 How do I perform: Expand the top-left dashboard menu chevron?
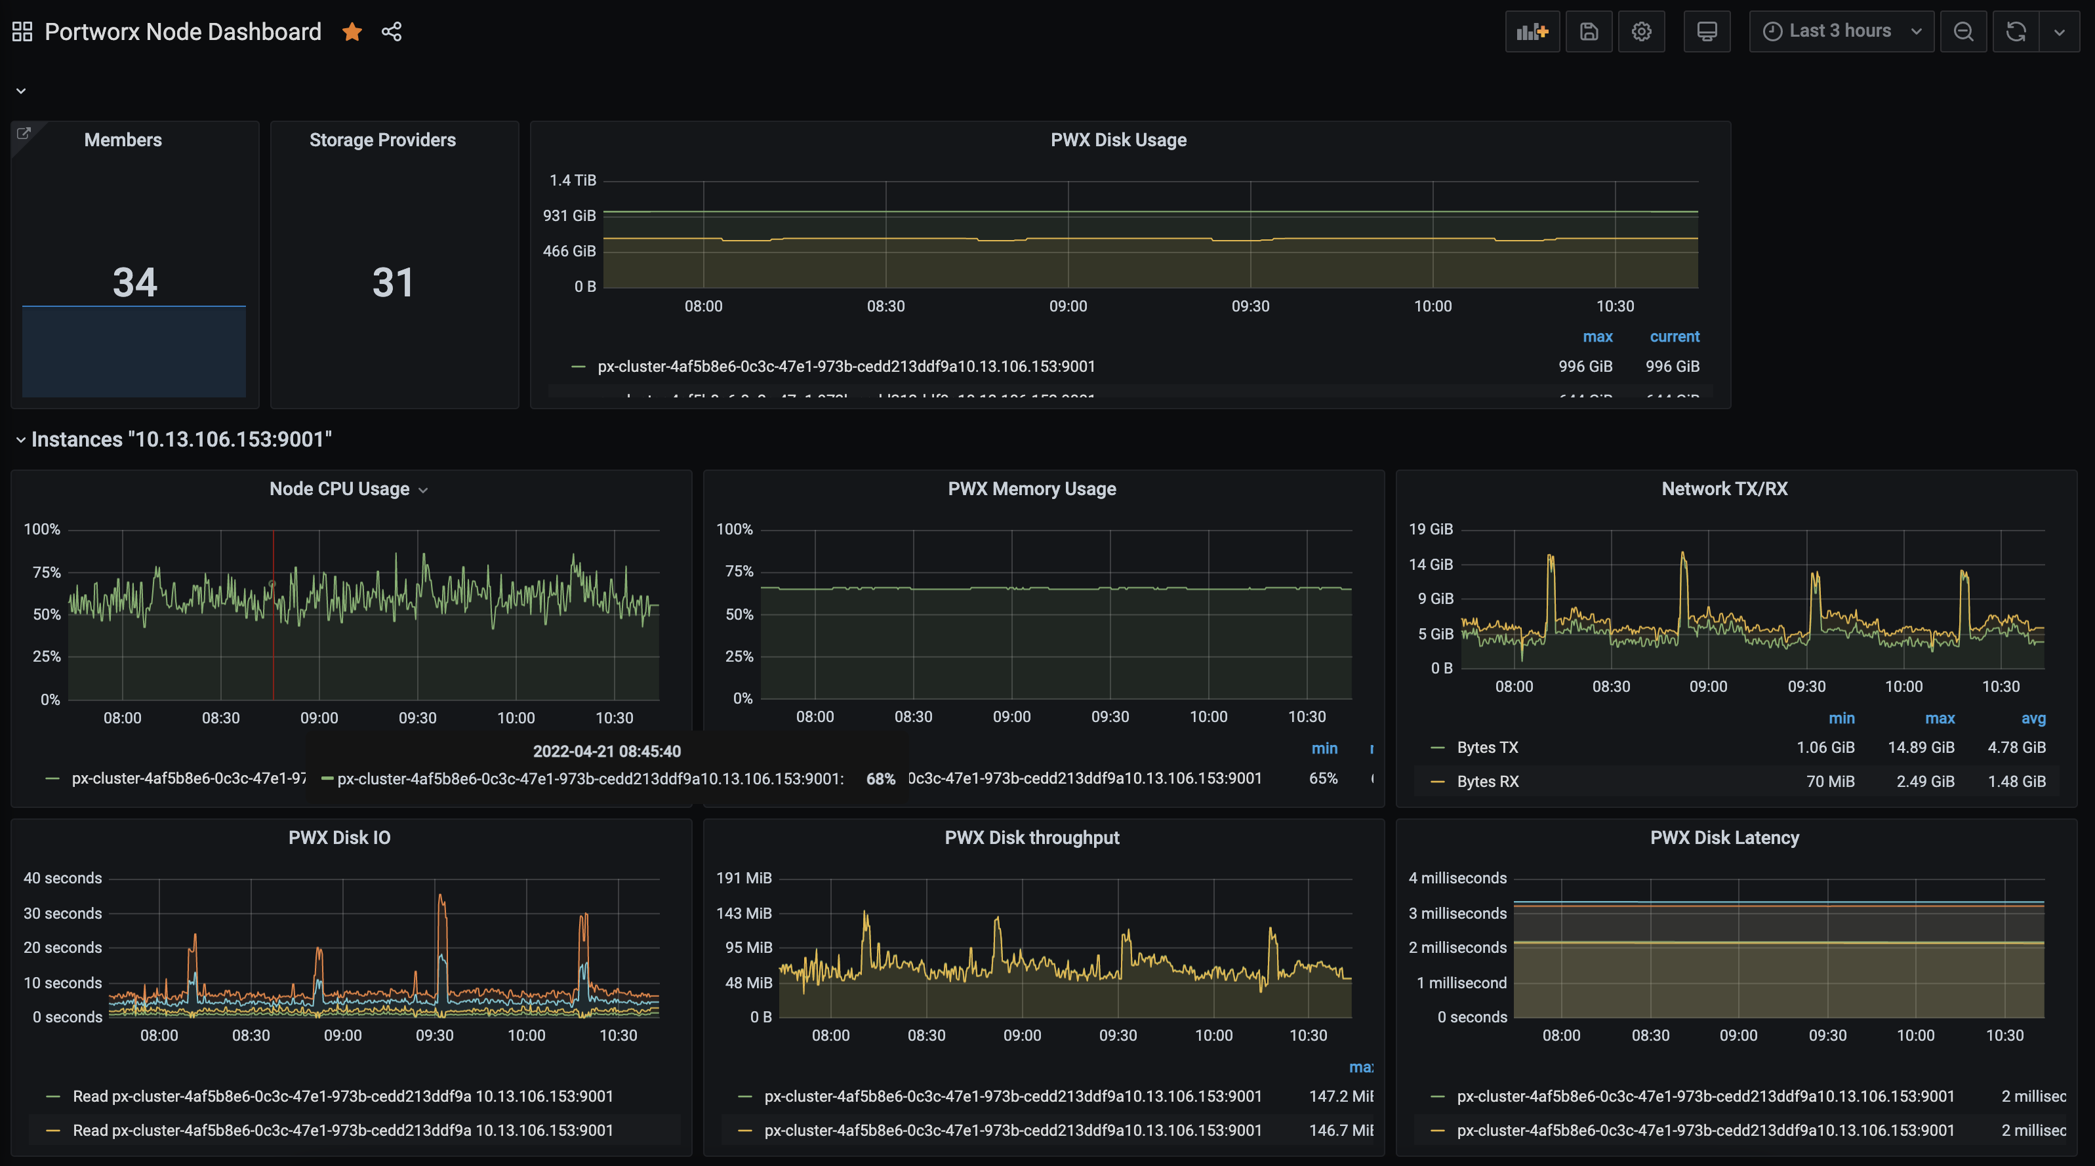coord(20,90)
